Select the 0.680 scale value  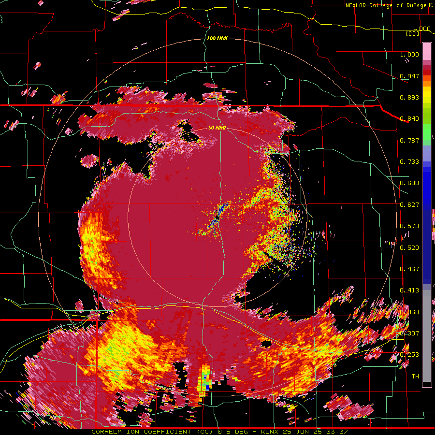(409, 183)
